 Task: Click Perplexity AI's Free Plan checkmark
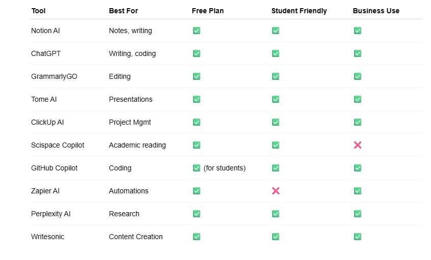pos(197,214)
